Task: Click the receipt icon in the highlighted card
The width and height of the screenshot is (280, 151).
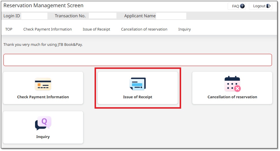Action: [138, 84]
